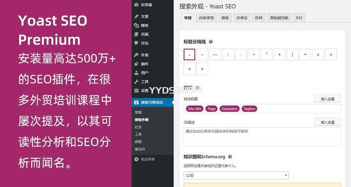
Task: Select the star ★ title separator
Action: [x=280, y=55]
